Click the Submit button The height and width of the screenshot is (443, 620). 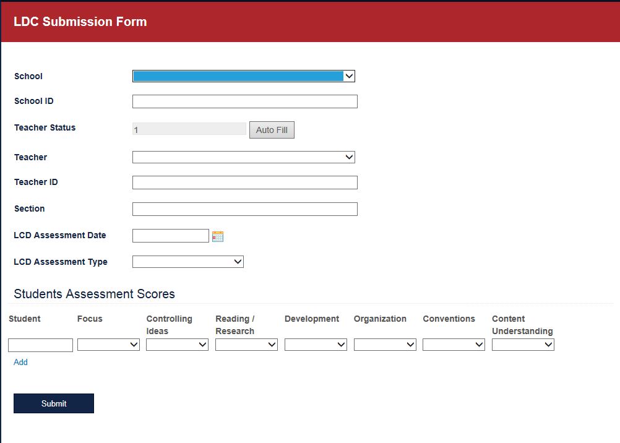[x=53, y=403]
